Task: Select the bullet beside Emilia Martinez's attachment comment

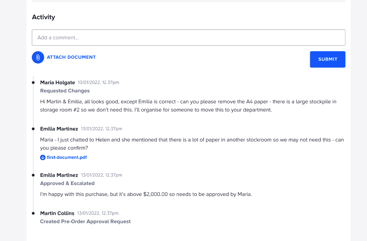Action: 33,129
